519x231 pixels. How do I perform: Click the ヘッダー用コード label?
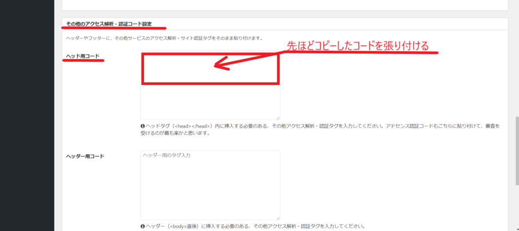click(85, 156)
